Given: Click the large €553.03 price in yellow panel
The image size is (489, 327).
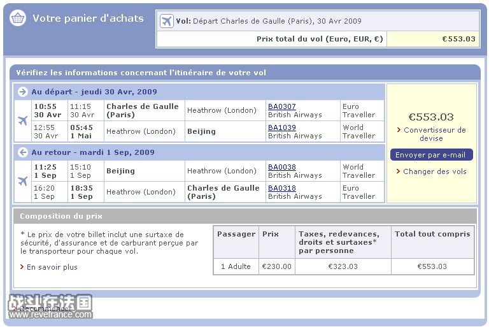Looking at the screenshot, I should [x=431, y=117].
